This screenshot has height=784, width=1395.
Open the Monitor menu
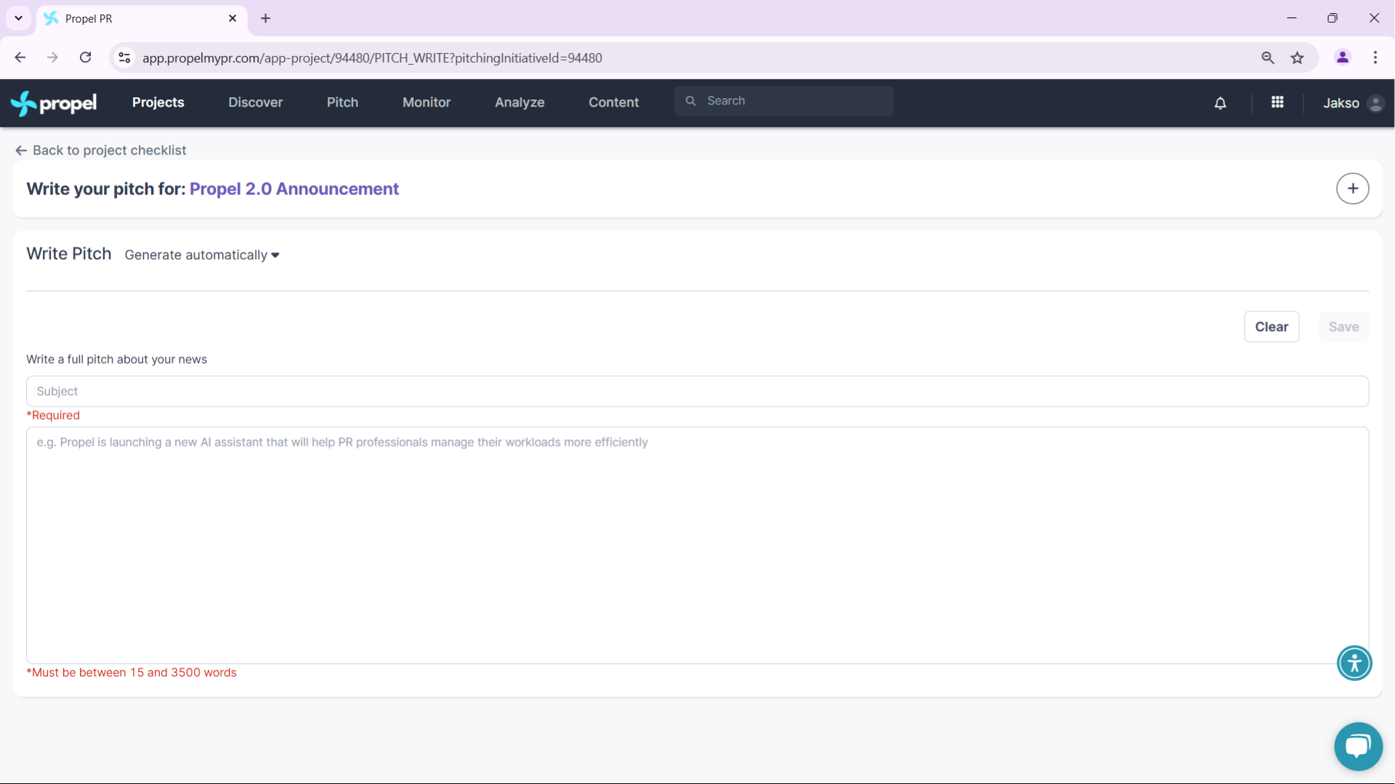426,102
